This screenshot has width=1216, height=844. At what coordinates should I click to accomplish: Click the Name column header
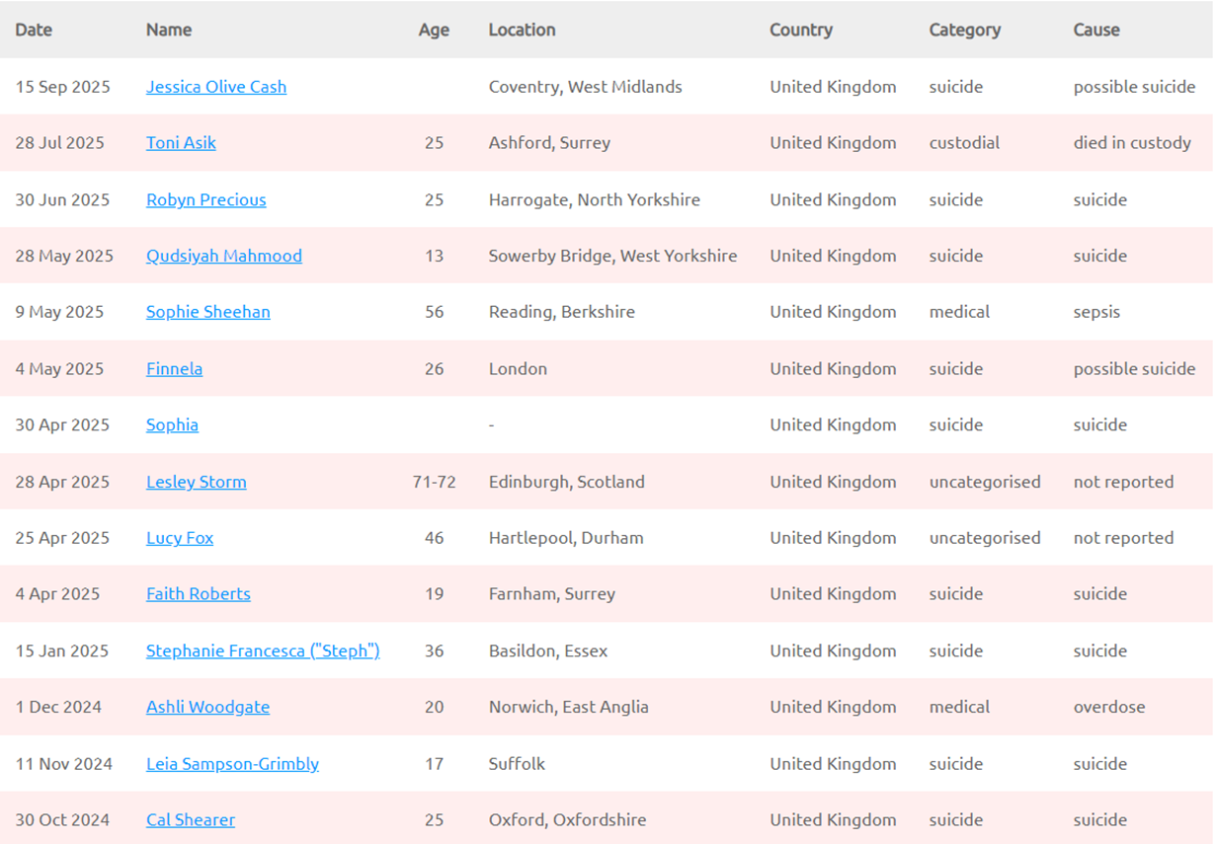click(169, 30)
